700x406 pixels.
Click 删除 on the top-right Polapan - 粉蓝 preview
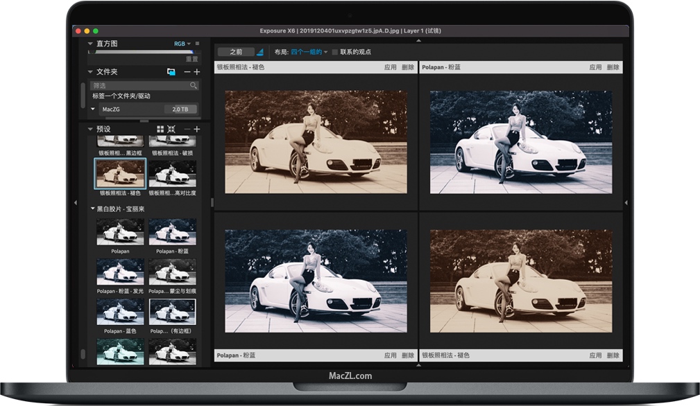[613, 67]
